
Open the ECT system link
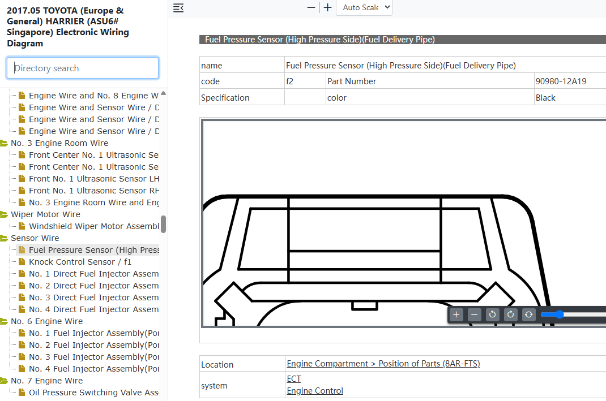point(294,379)
